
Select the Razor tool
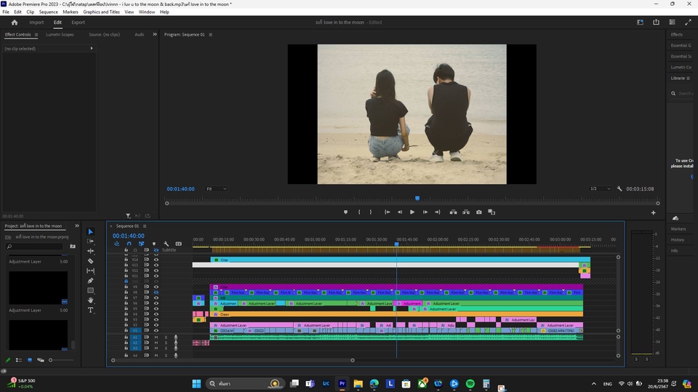pos(90,260)
